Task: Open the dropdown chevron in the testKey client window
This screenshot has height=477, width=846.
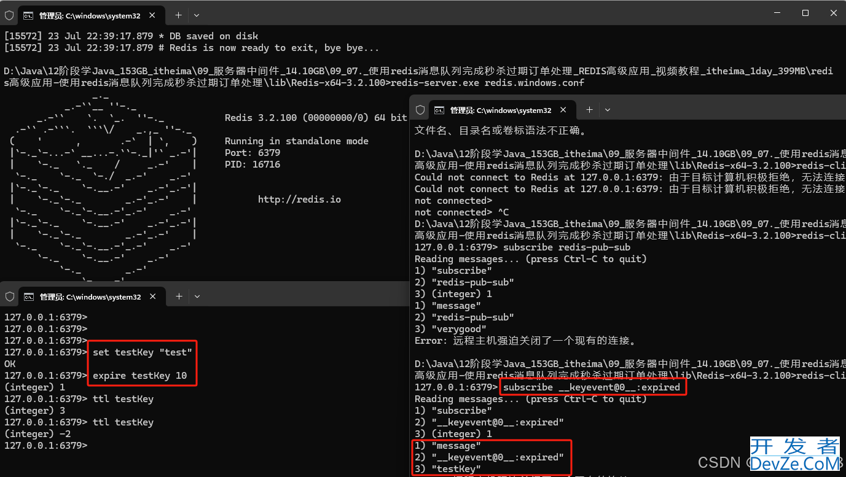Action: 197,297
